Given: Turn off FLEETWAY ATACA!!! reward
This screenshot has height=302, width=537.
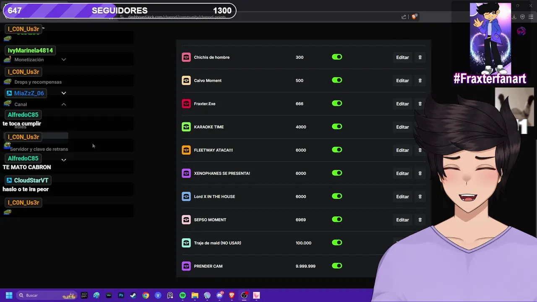Looking at the screenshot, I should tap(337, 150).
